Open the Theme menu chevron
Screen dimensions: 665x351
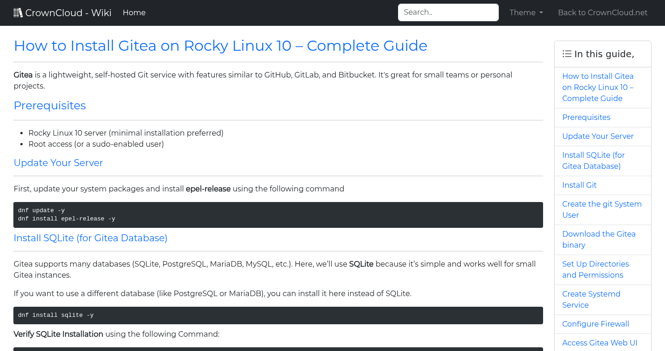tap(540, 12)
